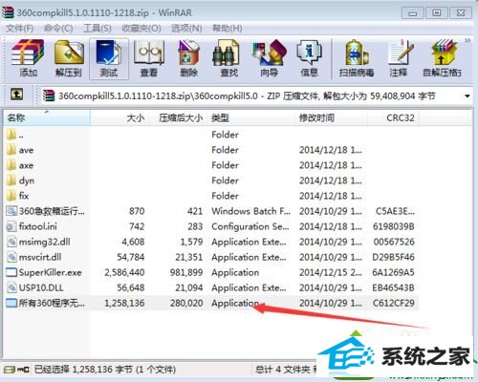This screenshot has width=478, height=382.
Task: Select the ave folder icon
Action: (11, 149)
